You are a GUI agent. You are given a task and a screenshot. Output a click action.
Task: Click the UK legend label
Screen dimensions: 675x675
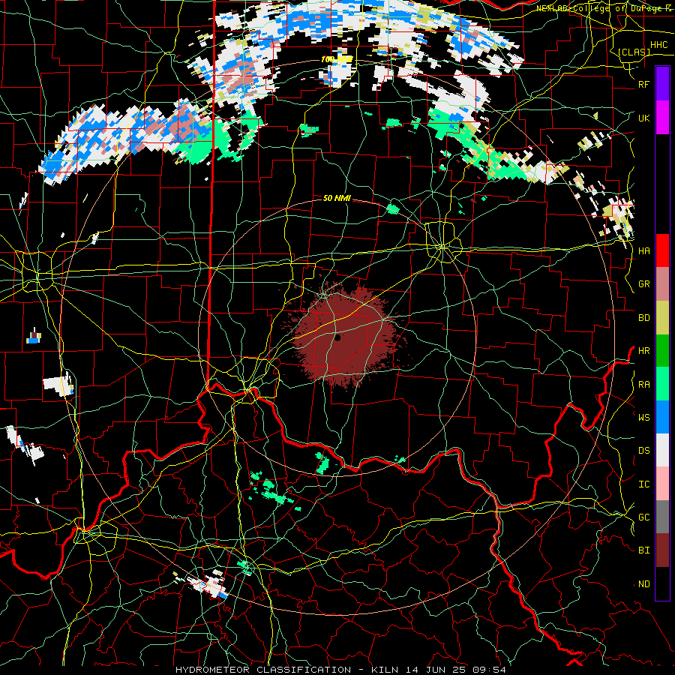point(644,118)
